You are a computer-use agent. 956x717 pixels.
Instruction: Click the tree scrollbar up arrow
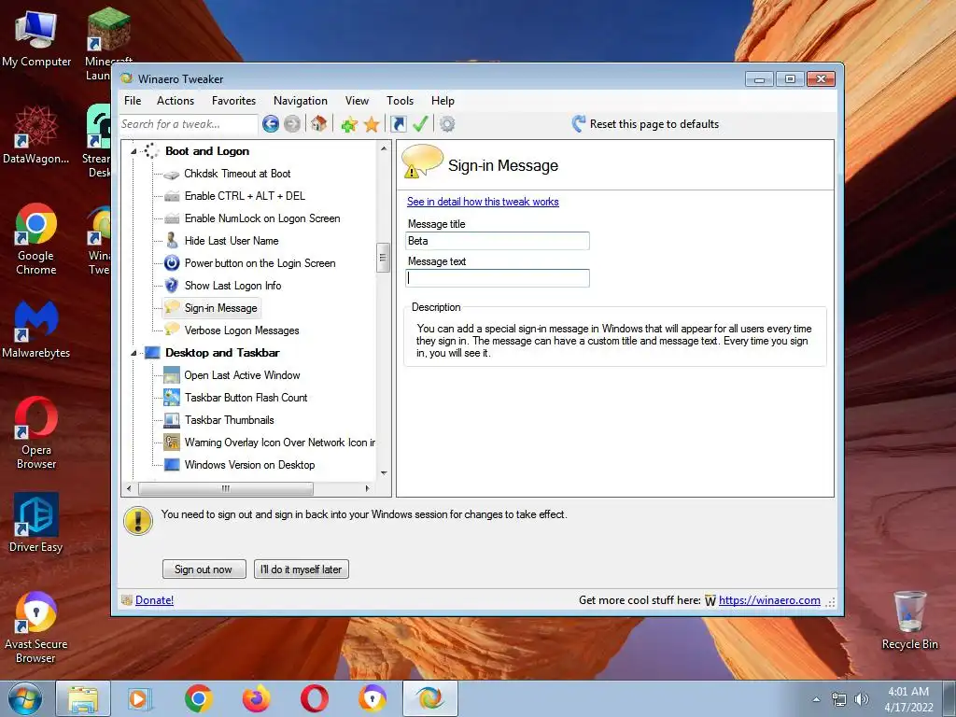[x=384, y=148]
